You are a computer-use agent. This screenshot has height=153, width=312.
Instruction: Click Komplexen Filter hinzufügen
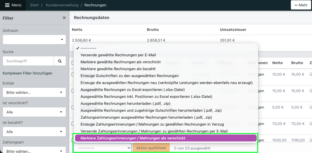click(x=28, y=73)
